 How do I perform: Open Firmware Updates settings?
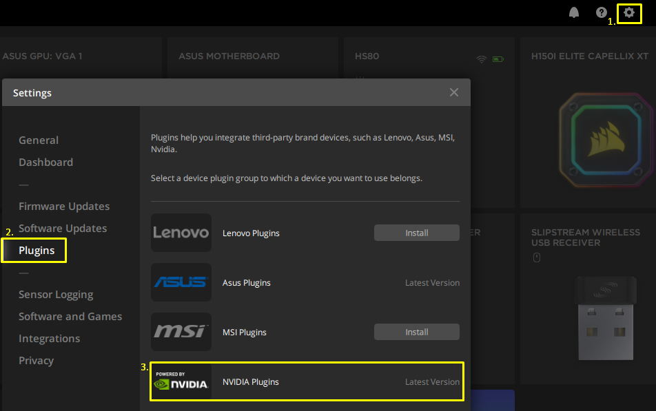coord(64,206)
